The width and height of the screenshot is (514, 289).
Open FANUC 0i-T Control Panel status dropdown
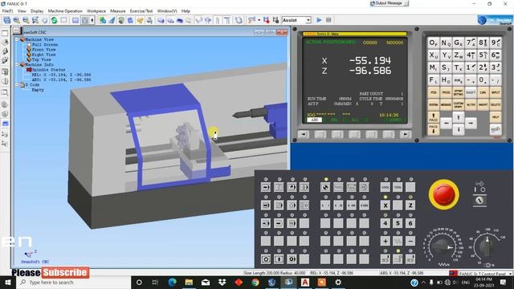tap(510, 273)
